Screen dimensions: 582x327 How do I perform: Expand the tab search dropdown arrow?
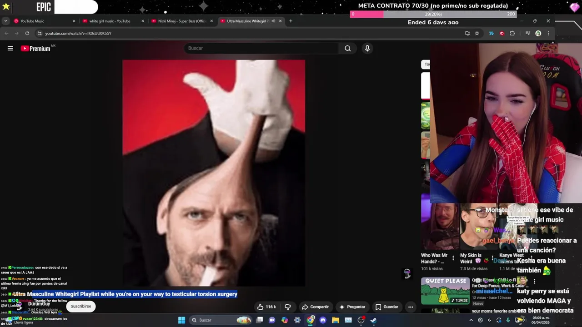pos(5,21)
